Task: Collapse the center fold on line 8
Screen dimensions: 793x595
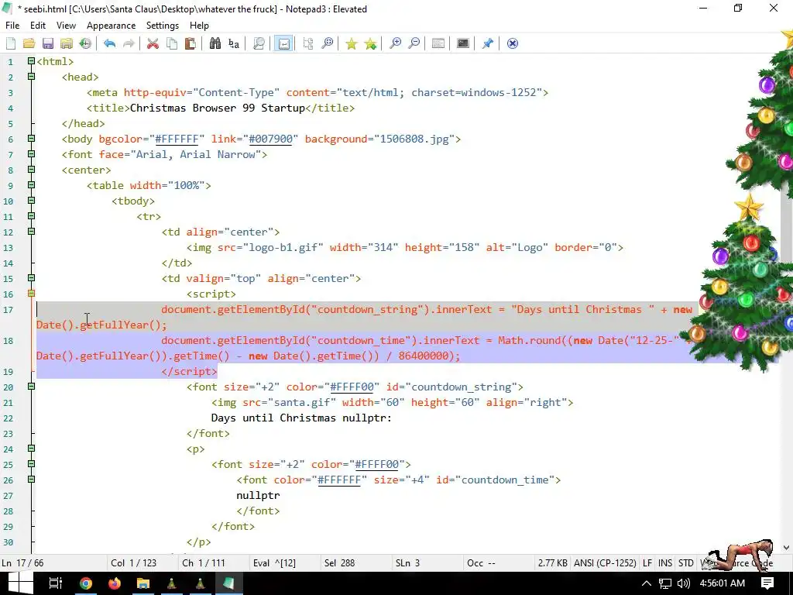Action: click(x=31, y=170)
